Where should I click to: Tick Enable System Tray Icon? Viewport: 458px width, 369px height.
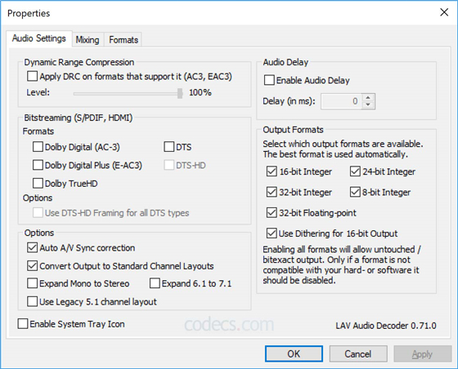coord(23,324)
